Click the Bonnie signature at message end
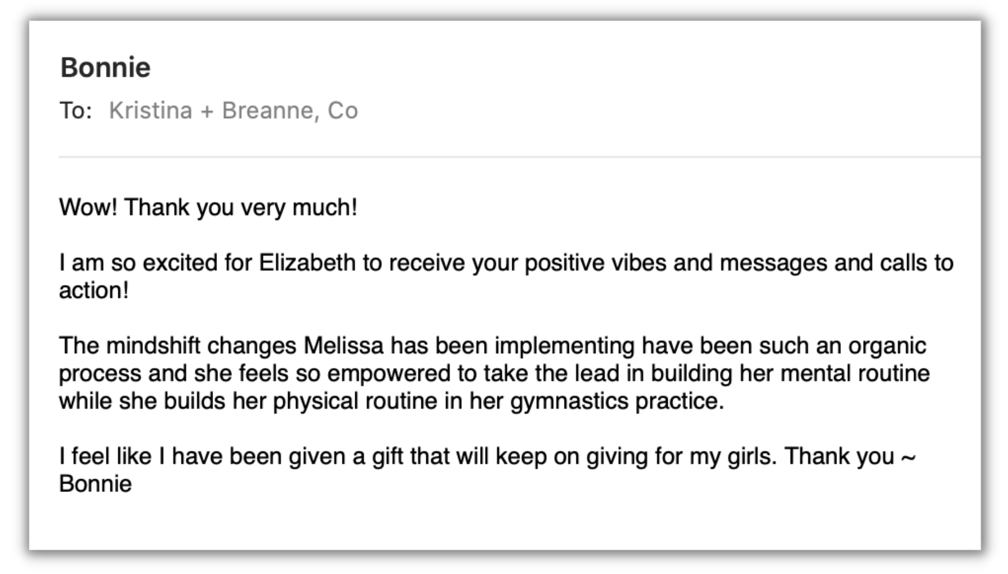 (x=95, y=484)
